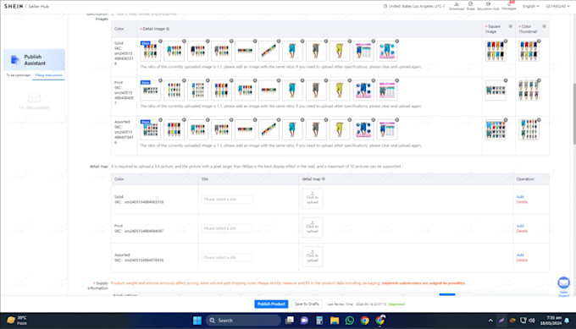This screenshot has height=329, width=576.
Task: Remove the Solid row square image
Action: pos(506,41)
